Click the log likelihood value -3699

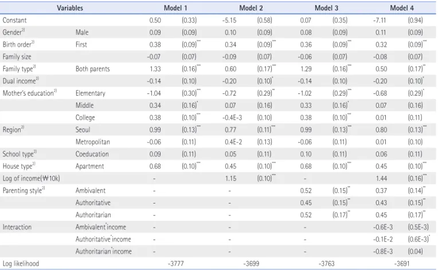click(x=251, y=263)
